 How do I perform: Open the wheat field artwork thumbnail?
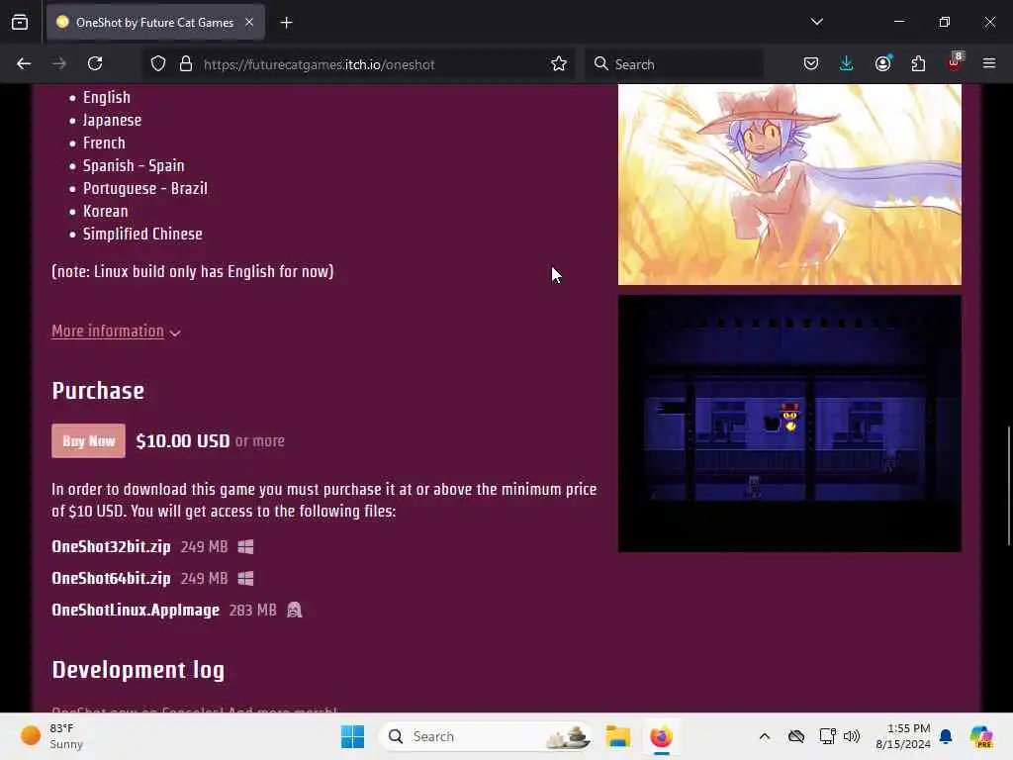pyautogui.click(x=789, y=184)
